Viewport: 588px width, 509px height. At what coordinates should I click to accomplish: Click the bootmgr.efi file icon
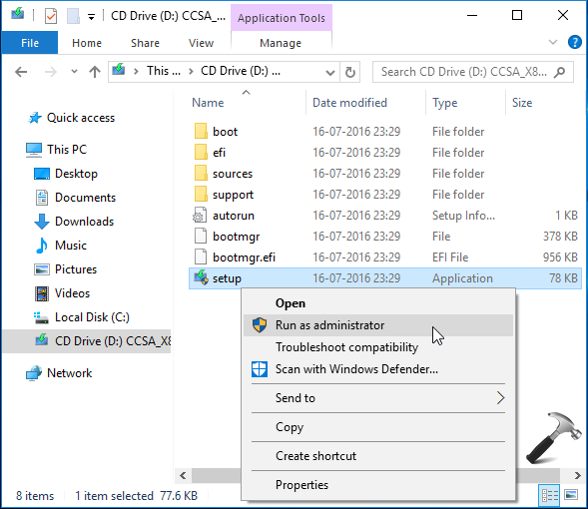click(201, 257)
